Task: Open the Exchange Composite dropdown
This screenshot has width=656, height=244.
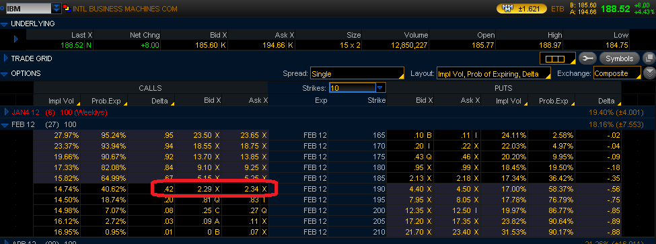Action: 617,73
